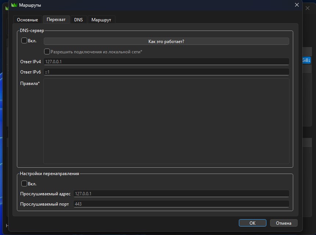Screen dimensions: 316x235
Task: Confirm settings with the OK button
Action: click(252, 223)
